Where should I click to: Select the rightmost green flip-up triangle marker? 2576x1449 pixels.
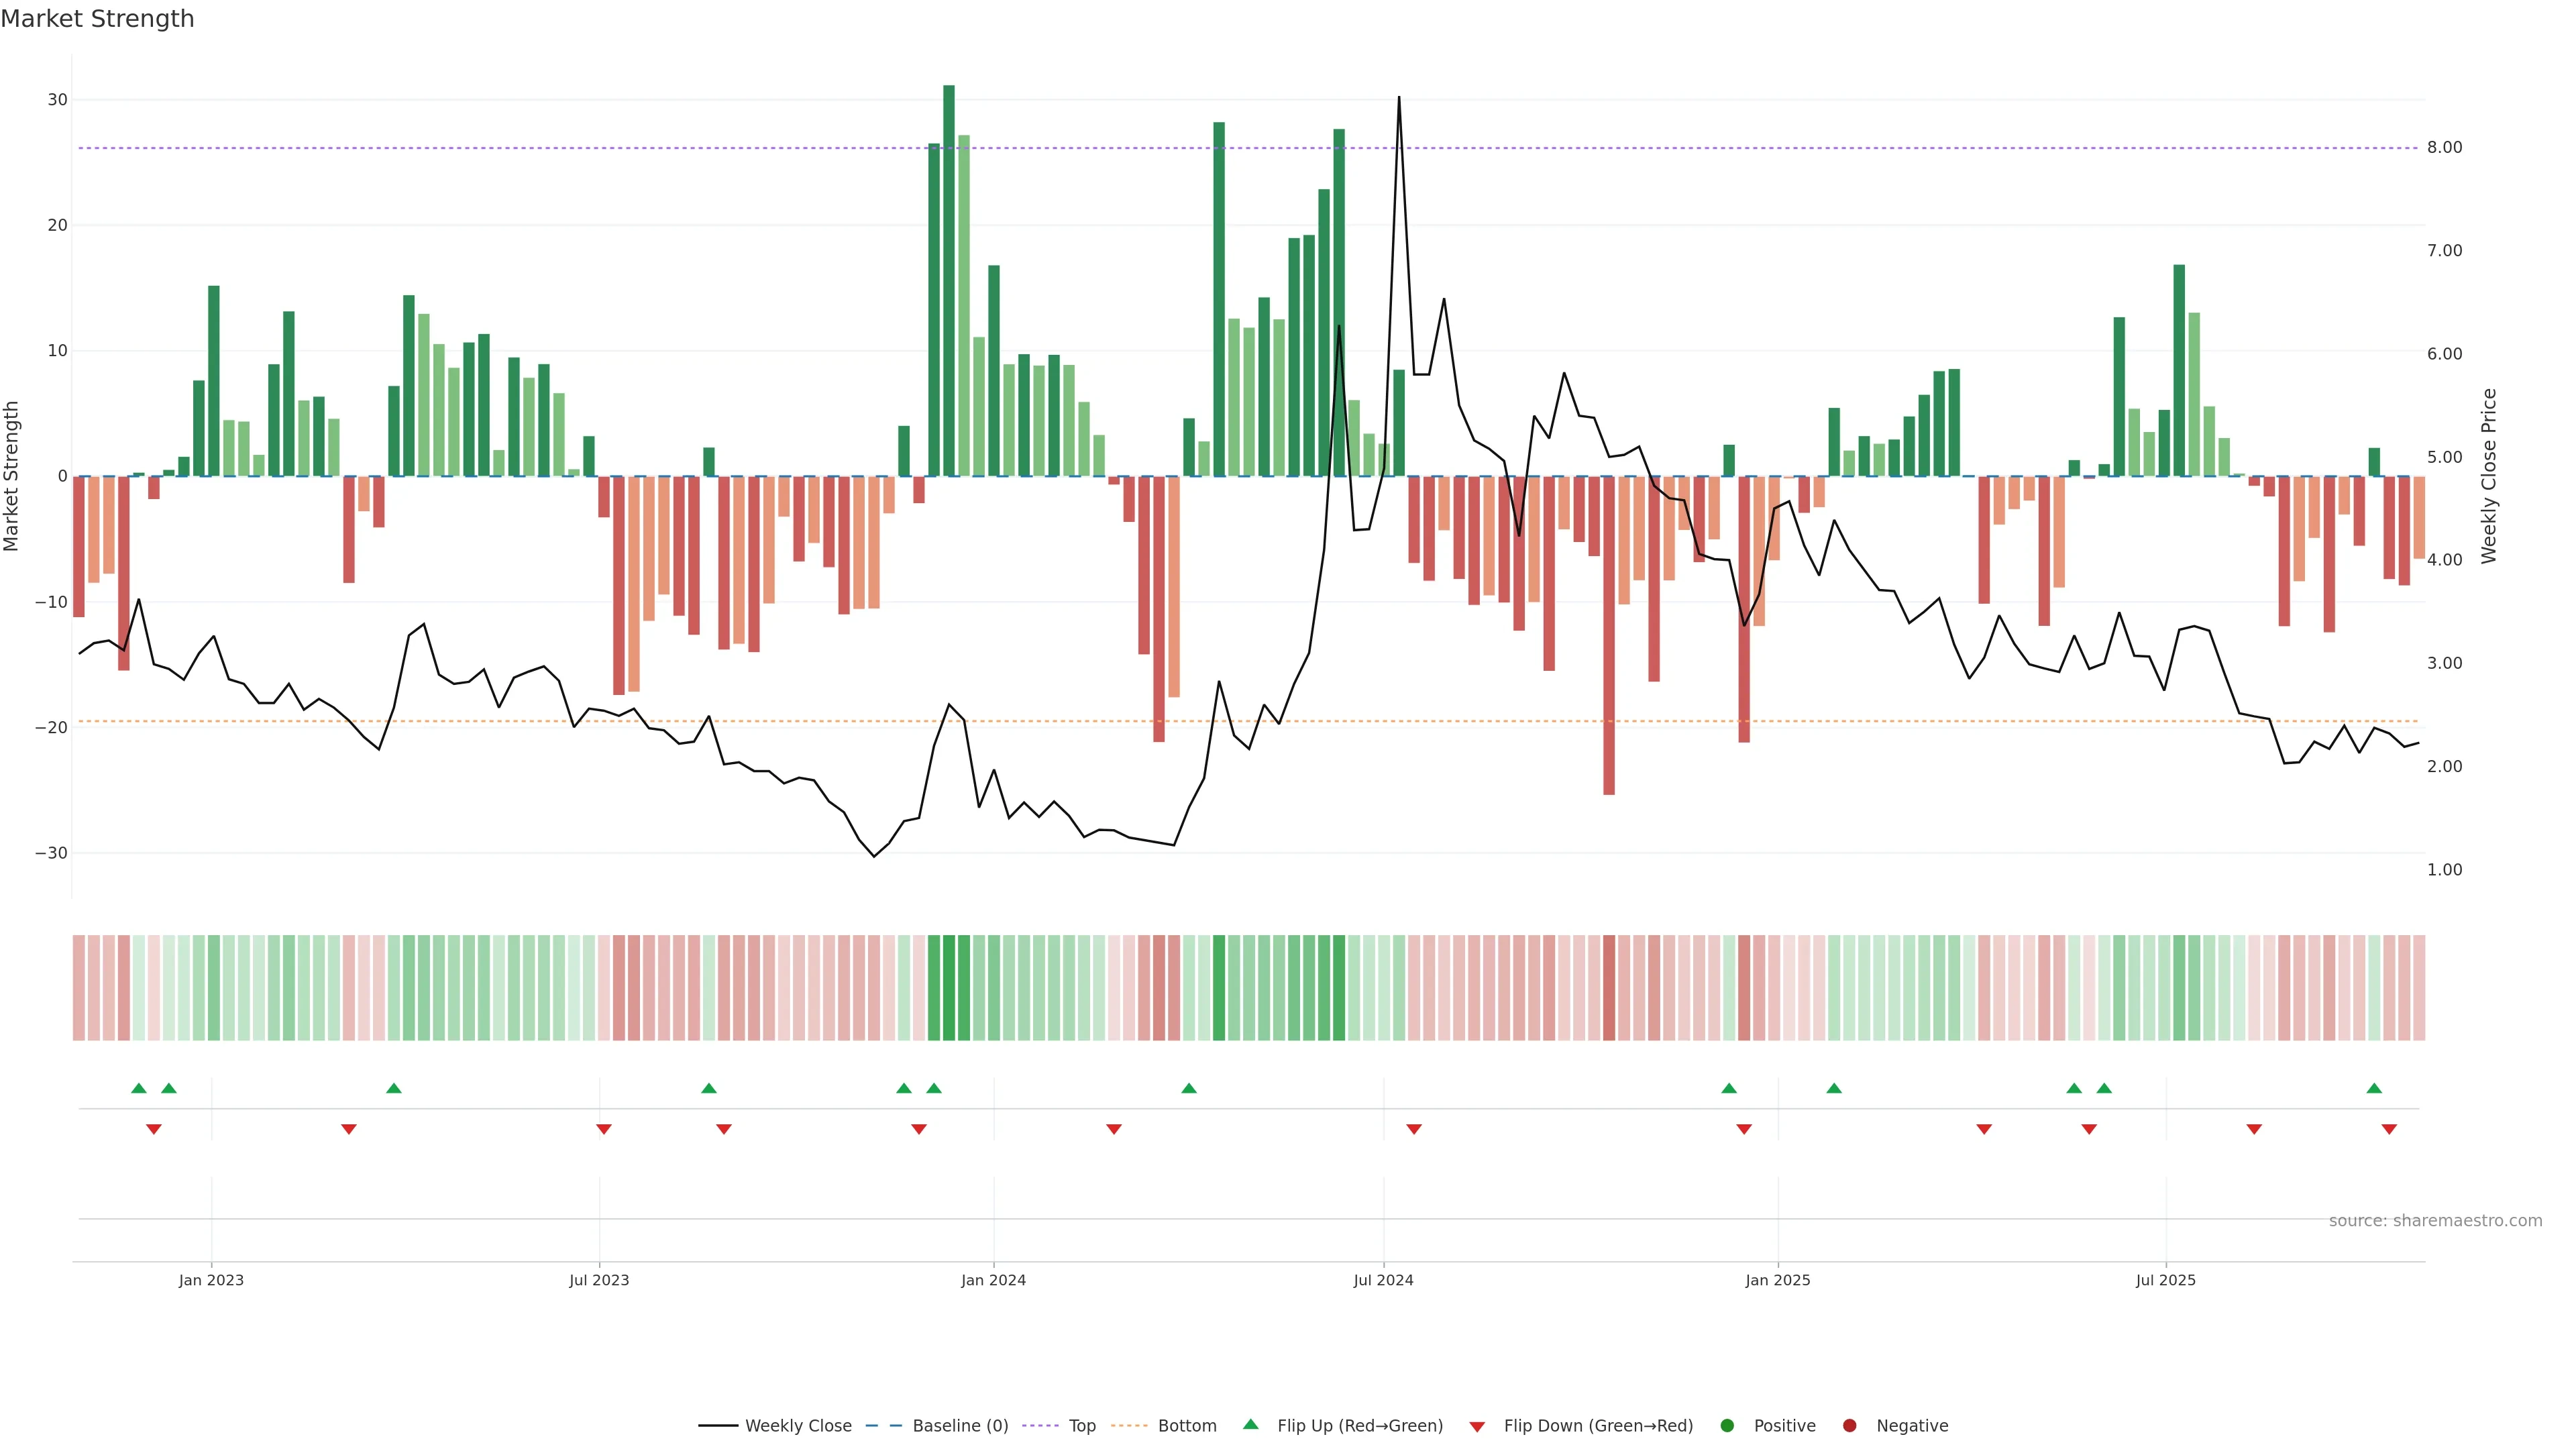pos(2374,1088)
